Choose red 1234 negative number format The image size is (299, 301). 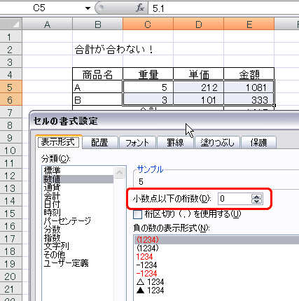click(144, 257)
